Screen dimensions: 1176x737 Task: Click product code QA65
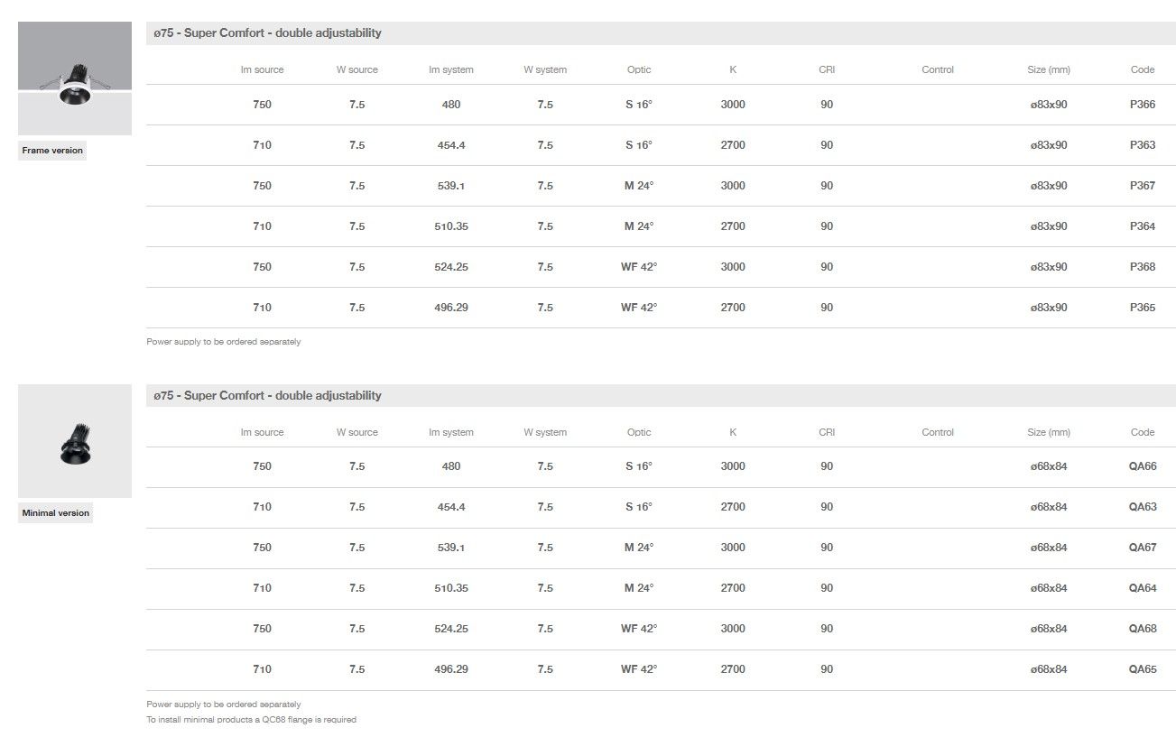click(x=1142, y=669)
